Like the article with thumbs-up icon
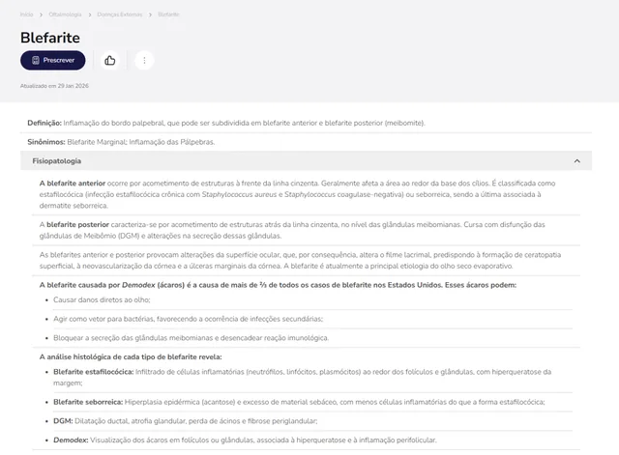The width and height of the screenshot is (619, 455). click(x=109, y=60)
